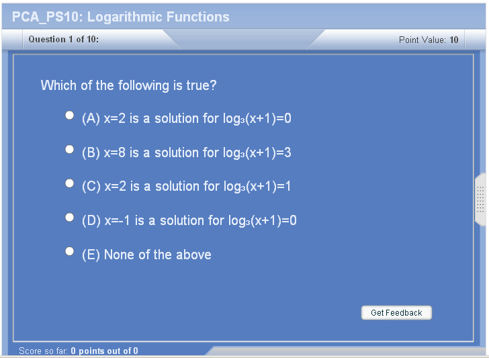489x358 pixels.
Task: Click answer text 'x=2 is a solution for log₃(x+1)=0'
Action: 197,118
